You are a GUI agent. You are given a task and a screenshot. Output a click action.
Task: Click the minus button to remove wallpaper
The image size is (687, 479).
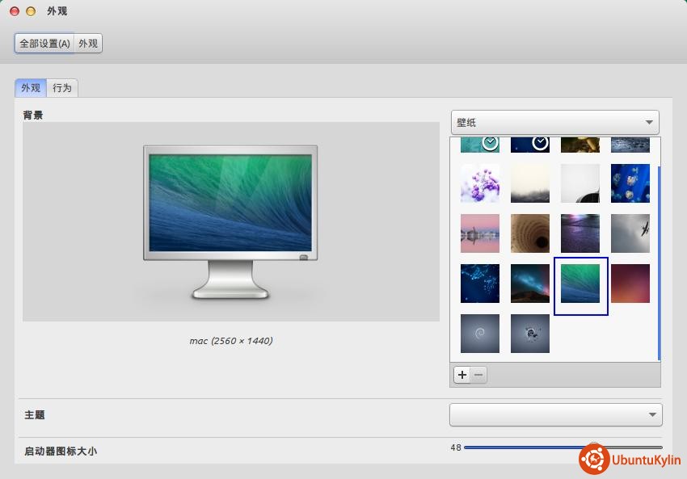coord(478,375)
